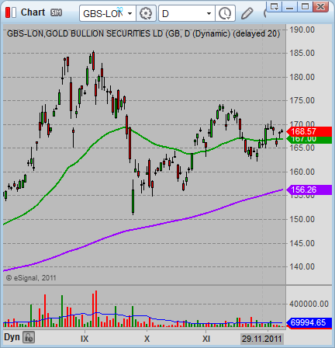Screen dimensions: 335x348
Task: Click the 140.00 price axis label
Action: click(x=302, y=266)
